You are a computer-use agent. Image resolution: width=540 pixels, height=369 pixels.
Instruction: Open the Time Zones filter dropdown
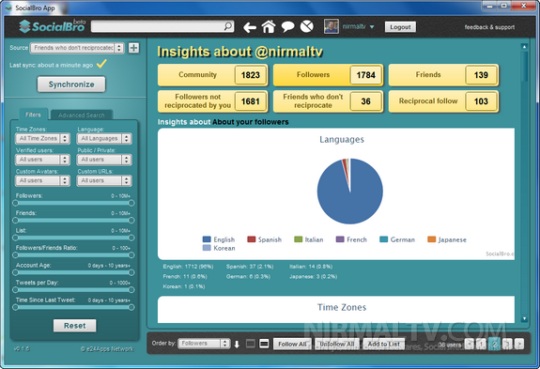(x=42, y=138)
